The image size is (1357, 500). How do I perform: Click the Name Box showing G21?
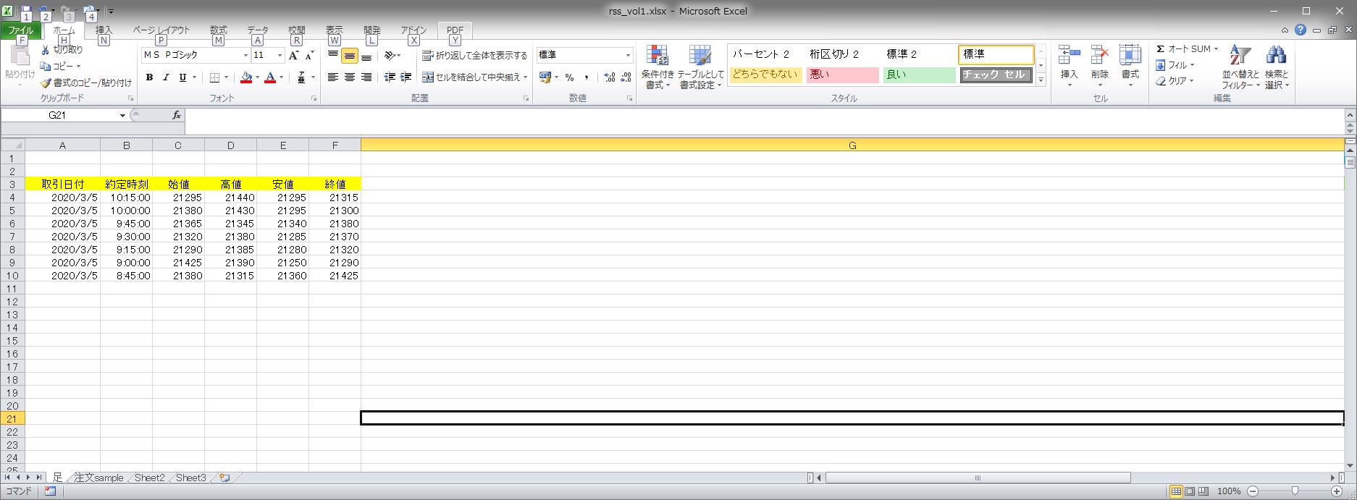[x=58, y=116]
